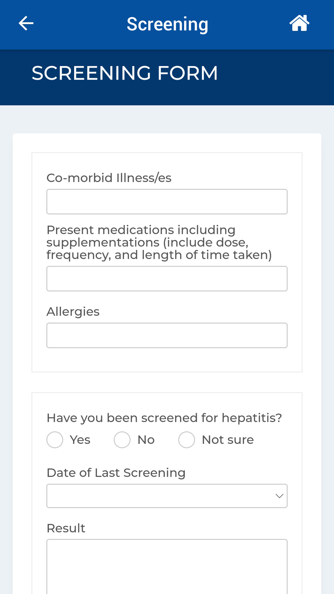This screenshot has width=334, height=594.
Task: Tap the Not sure option label text
Action: tap(228, 440)
